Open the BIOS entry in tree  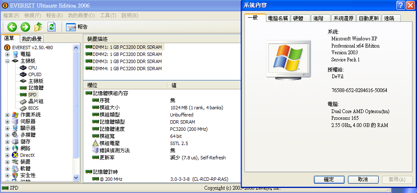[33, 108]
